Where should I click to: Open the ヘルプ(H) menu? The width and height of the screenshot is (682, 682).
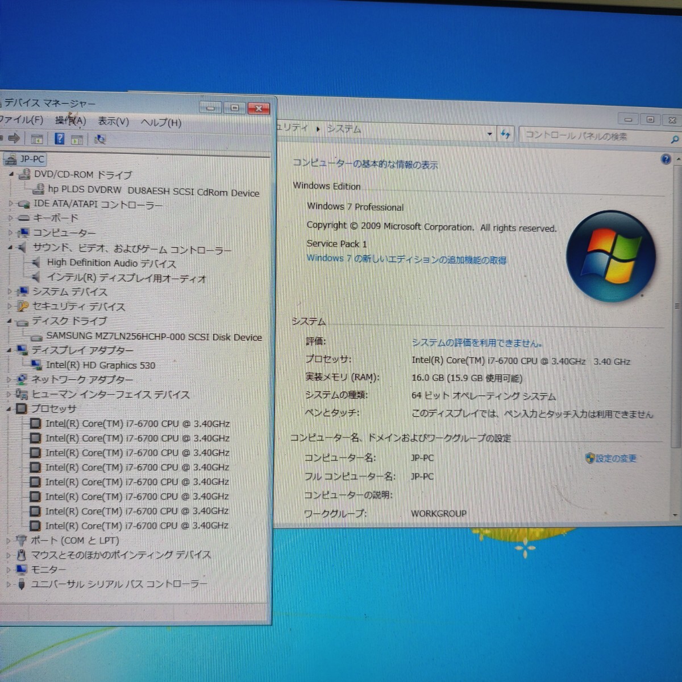pos(161,122)
